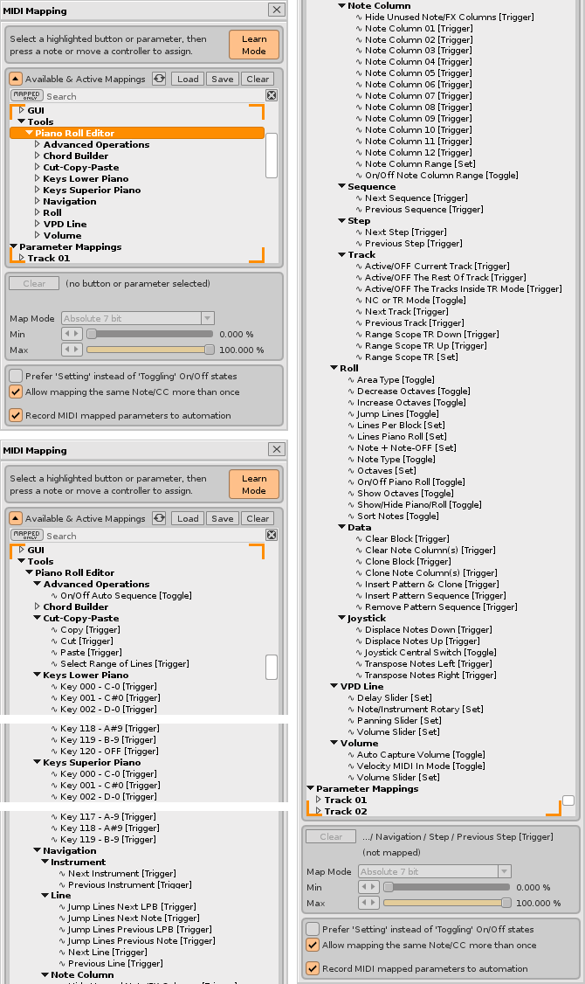Screen dimensions: 585x984
Task: Click the On/Off Auto Sequence [Toggle] mapping icon
Action: 54,596
